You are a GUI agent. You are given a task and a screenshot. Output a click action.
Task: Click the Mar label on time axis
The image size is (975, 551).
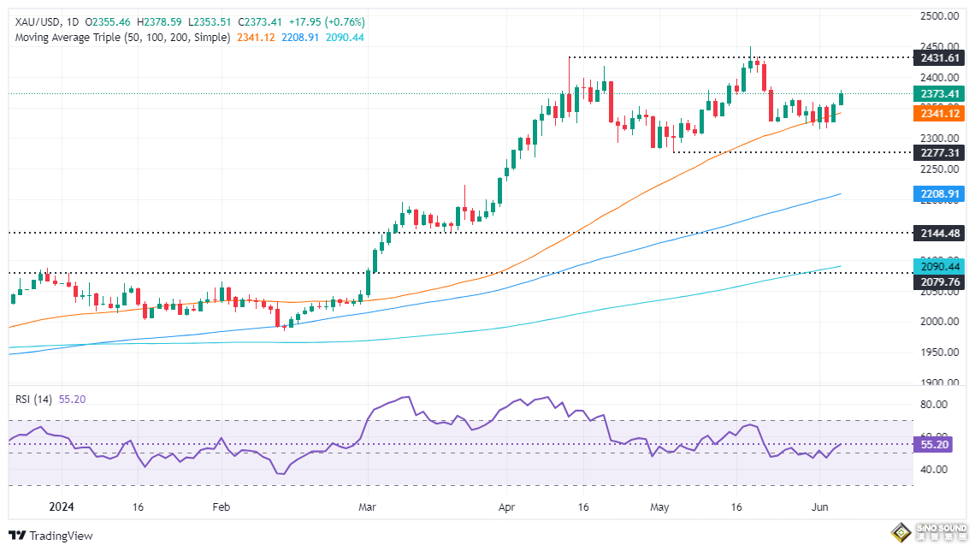point(368,507)
